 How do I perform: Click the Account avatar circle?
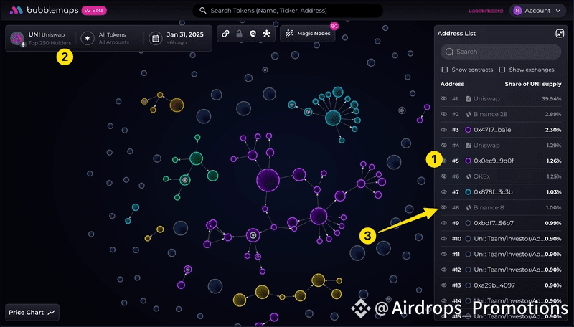(517, 11)
